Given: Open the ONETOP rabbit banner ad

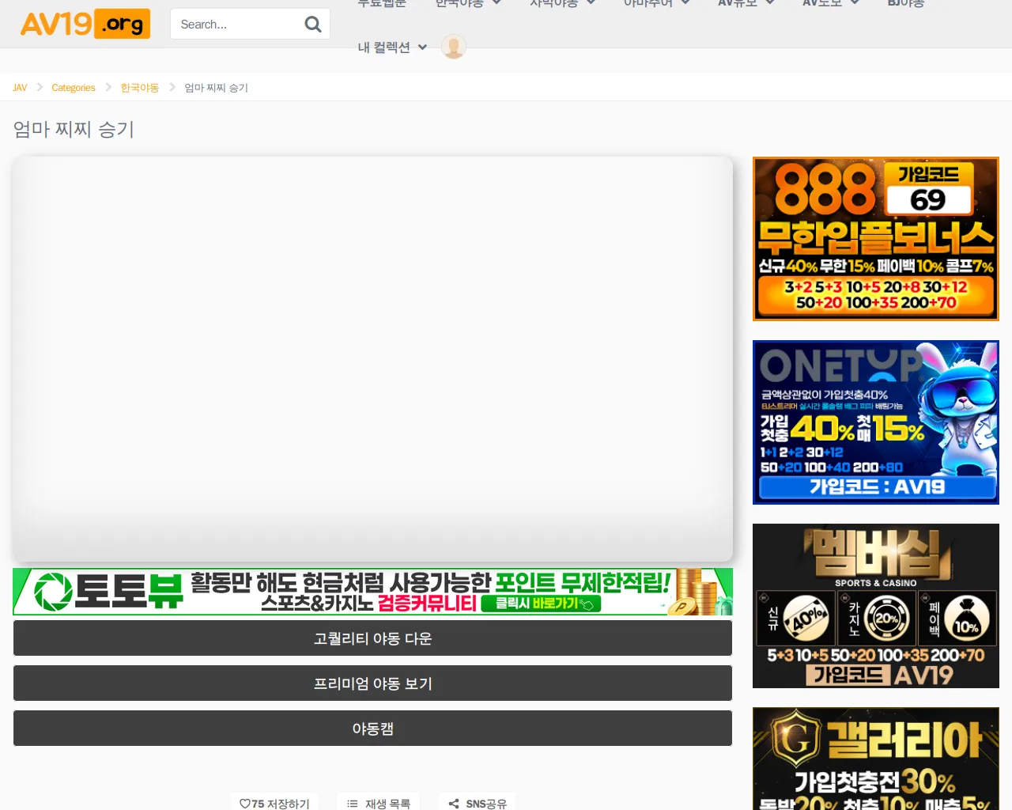Looking at the screenshot, I should 875,422.
